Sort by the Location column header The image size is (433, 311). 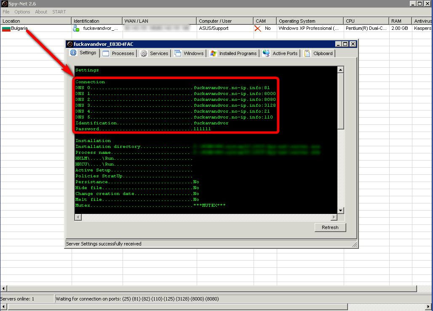coord(36,21)
